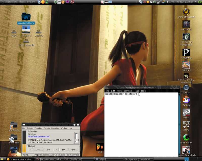202x161 pixels.
Task: Switch to xpander@xpander-d taskbar window
Action: pos(139,159)
